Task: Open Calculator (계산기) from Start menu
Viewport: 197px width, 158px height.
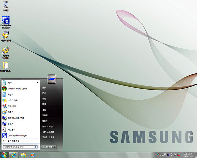Action: [21, 94]
